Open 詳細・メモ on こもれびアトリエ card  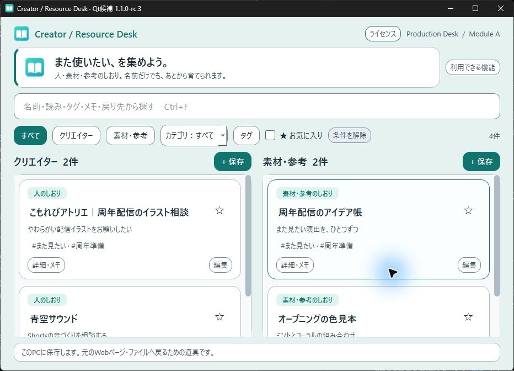(x=46, y=265)
